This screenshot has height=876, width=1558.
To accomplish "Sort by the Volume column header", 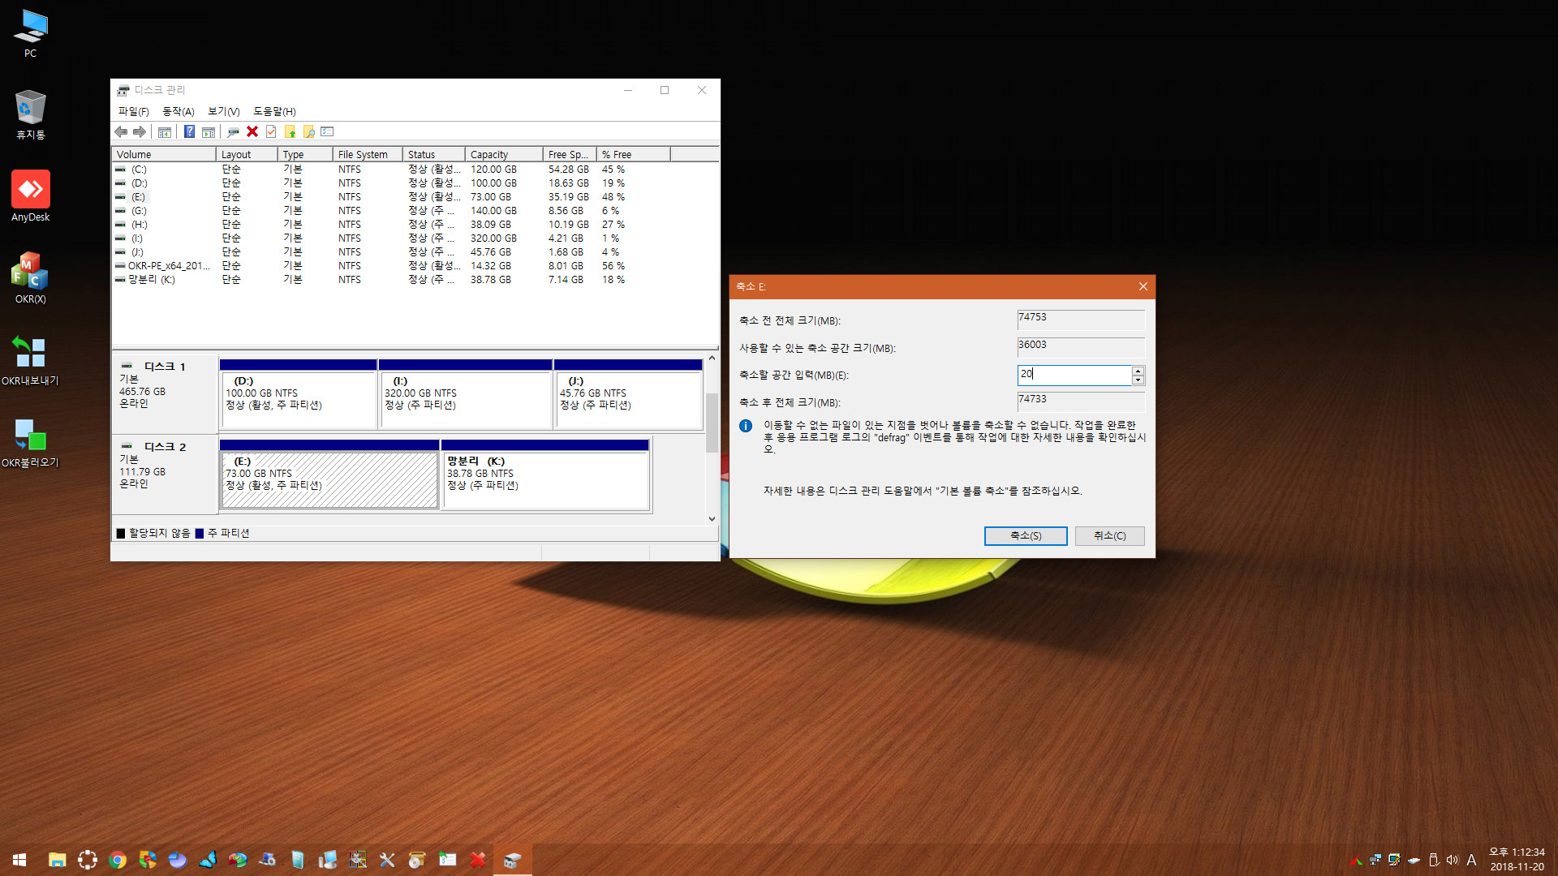I will pyautogui.click(x=164, y=154).
